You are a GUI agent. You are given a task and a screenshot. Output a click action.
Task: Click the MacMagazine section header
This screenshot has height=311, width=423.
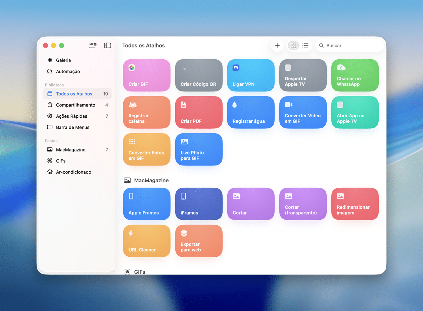point(146,180)
